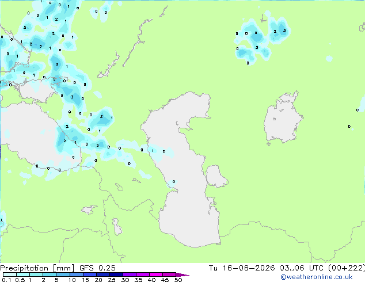Choose the 10 to 15 mm legend swatch

click(76, 275)
